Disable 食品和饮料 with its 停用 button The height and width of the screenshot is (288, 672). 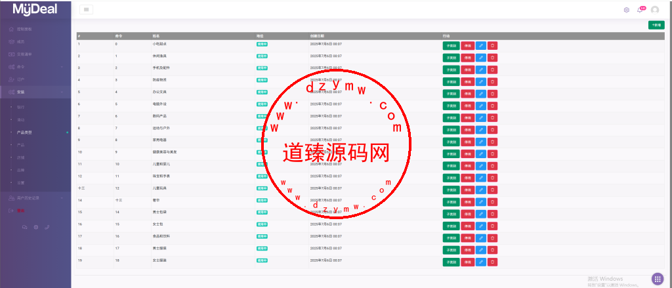click(x=467, y=238)
